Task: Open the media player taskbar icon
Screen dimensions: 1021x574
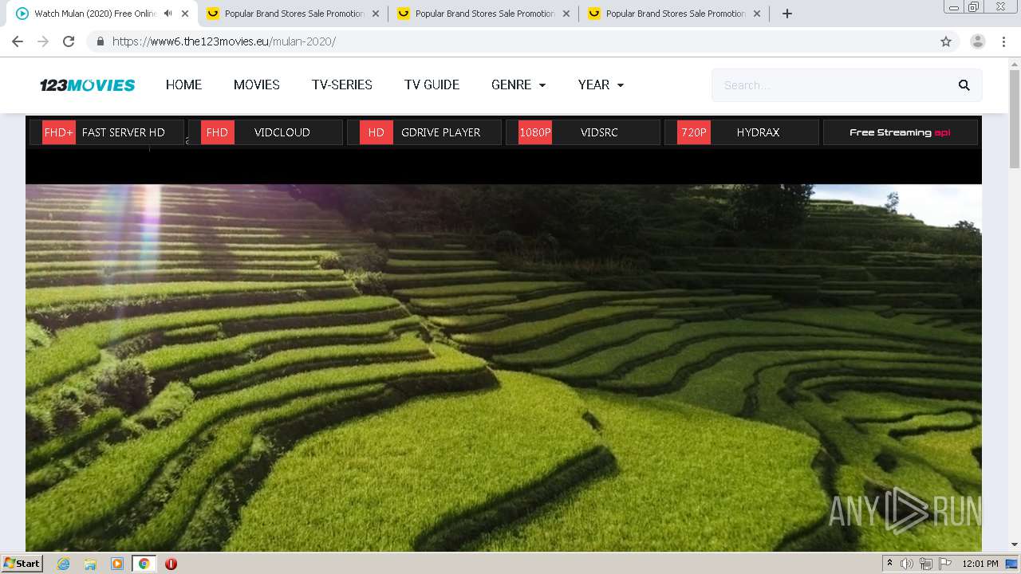Action: [x=117, y=564]
